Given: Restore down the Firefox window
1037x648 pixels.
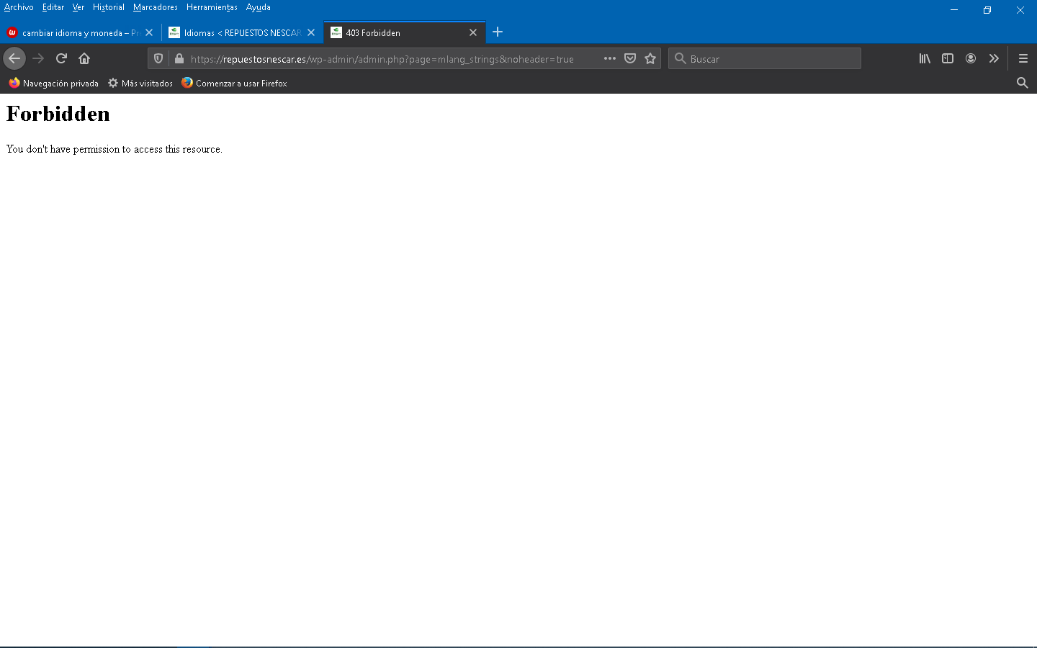Looking at the screenshot, I should (987, 10).
